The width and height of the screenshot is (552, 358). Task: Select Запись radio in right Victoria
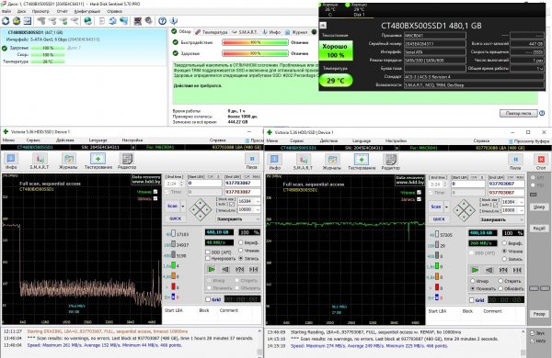(504, 259)
